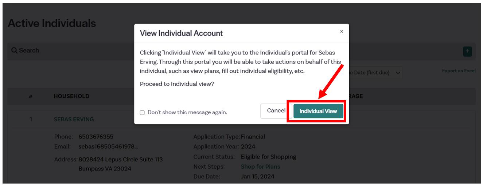This screenshot has height=185, width=483.
Task: Click the Active Individuals heading
Action: (x=51, y=23)
